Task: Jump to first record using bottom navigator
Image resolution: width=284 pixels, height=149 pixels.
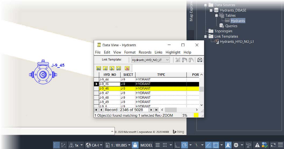Action: coord(96,110)
